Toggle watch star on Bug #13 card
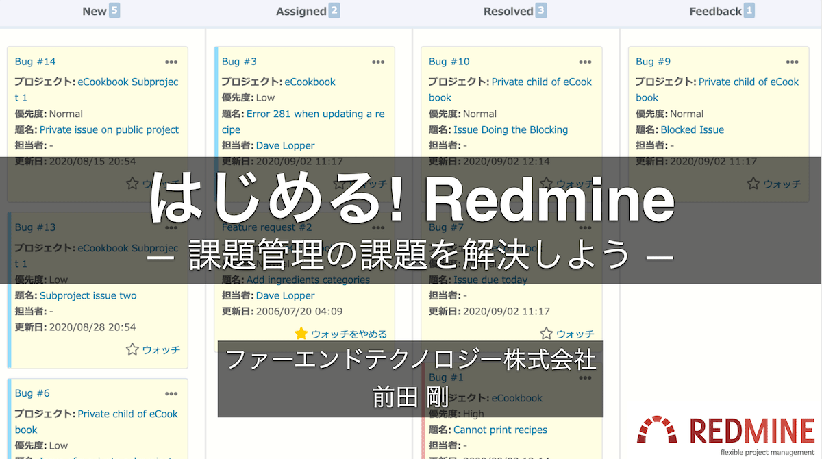Viewport: 822px width, 459px height. (132, 349)
